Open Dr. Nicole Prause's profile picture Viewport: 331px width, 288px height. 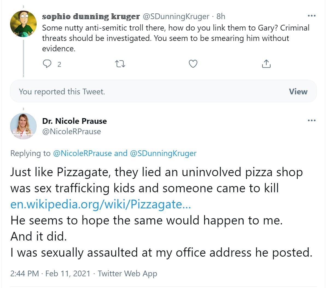[x=23, y=126]
